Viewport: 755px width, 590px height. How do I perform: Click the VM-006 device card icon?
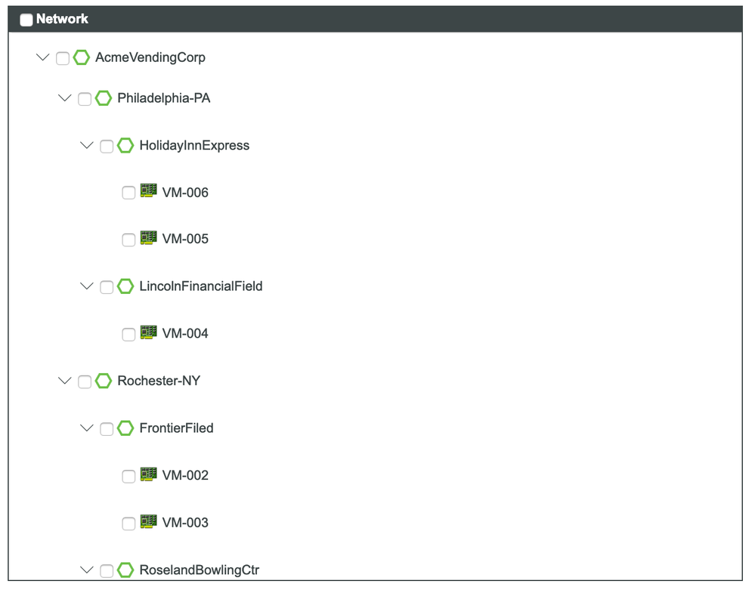tap(148, 192)
